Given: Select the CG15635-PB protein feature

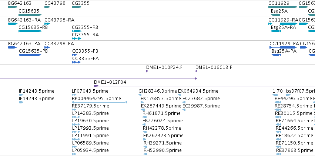Looking at the screenshot, I should [x=30, y=55].
